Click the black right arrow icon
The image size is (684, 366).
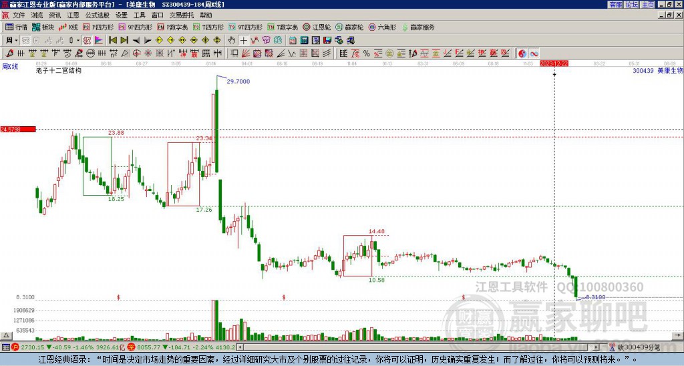point(148,41)
